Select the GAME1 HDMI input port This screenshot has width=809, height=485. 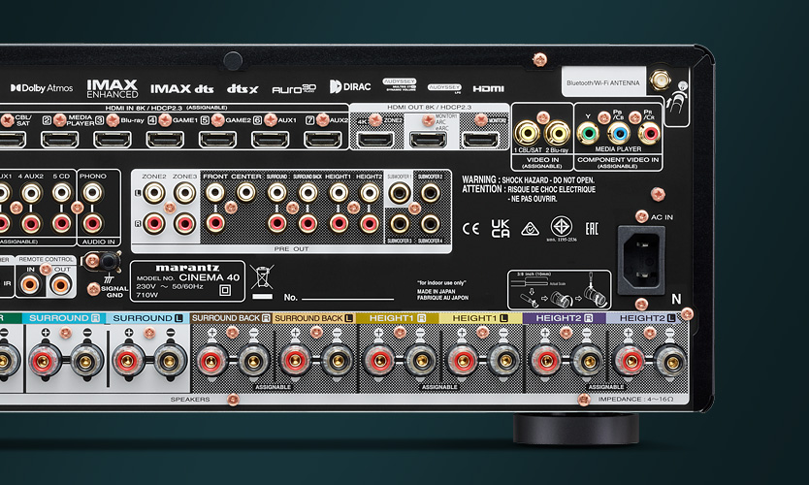point(165,140)
